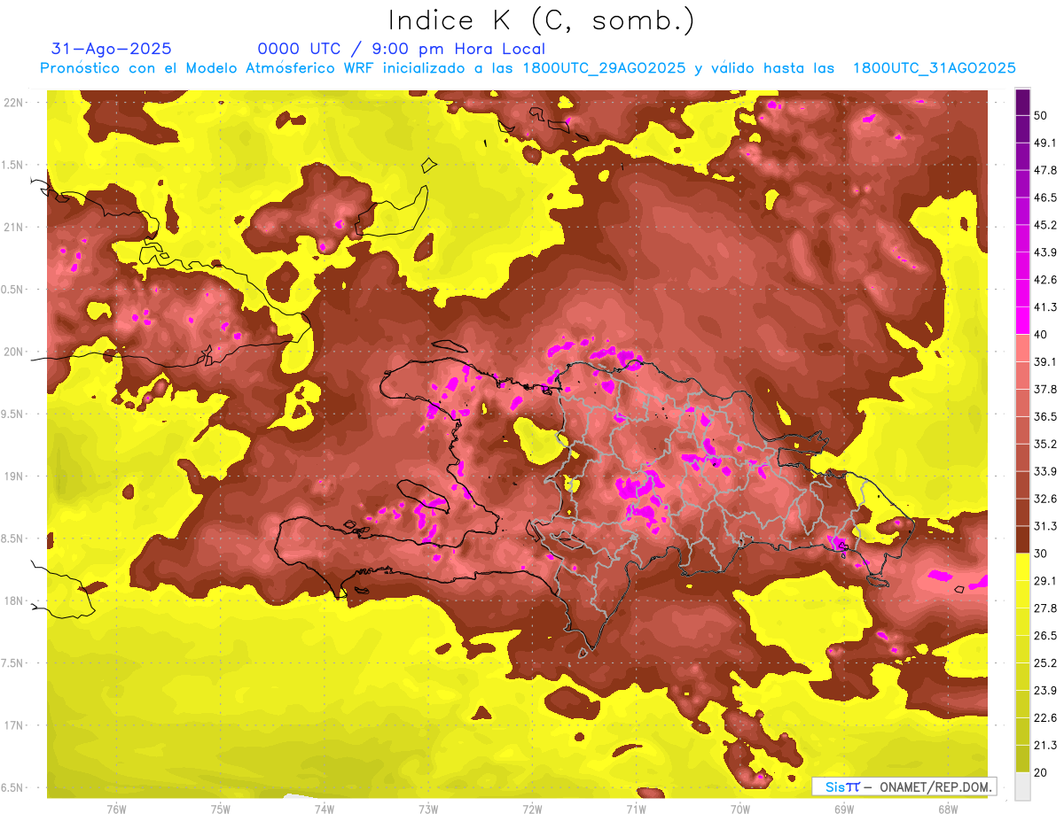Click the "18N" latitude label
Viewport: 1064px width, 821px height.
(x=13, y=600)
